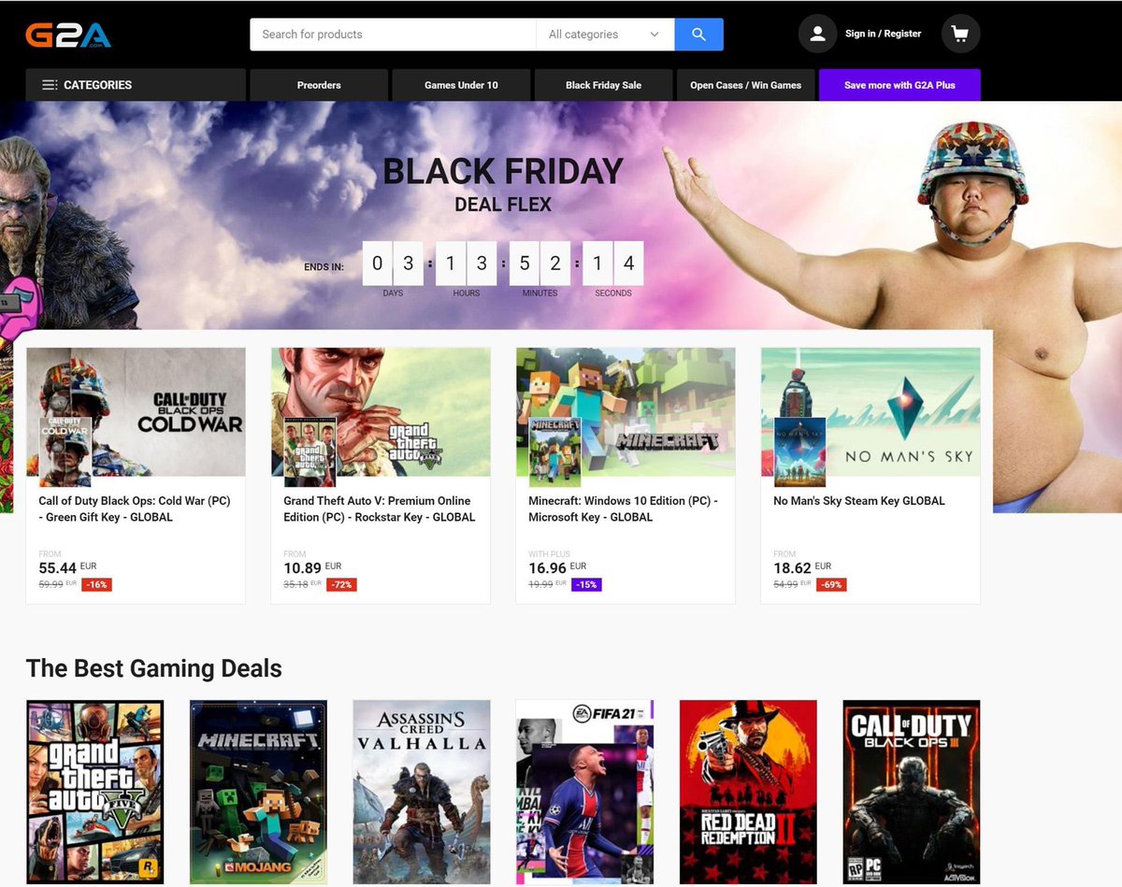Open Minecraft Mojang cover in Best Deals

(258, 792)
